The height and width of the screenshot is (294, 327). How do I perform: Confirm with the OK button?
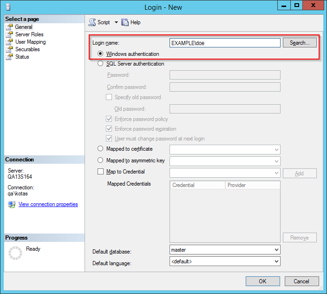pos(262,281)
